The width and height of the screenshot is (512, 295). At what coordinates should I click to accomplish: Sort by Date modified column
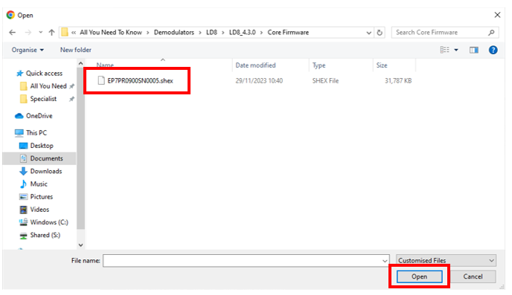(255, 65)
